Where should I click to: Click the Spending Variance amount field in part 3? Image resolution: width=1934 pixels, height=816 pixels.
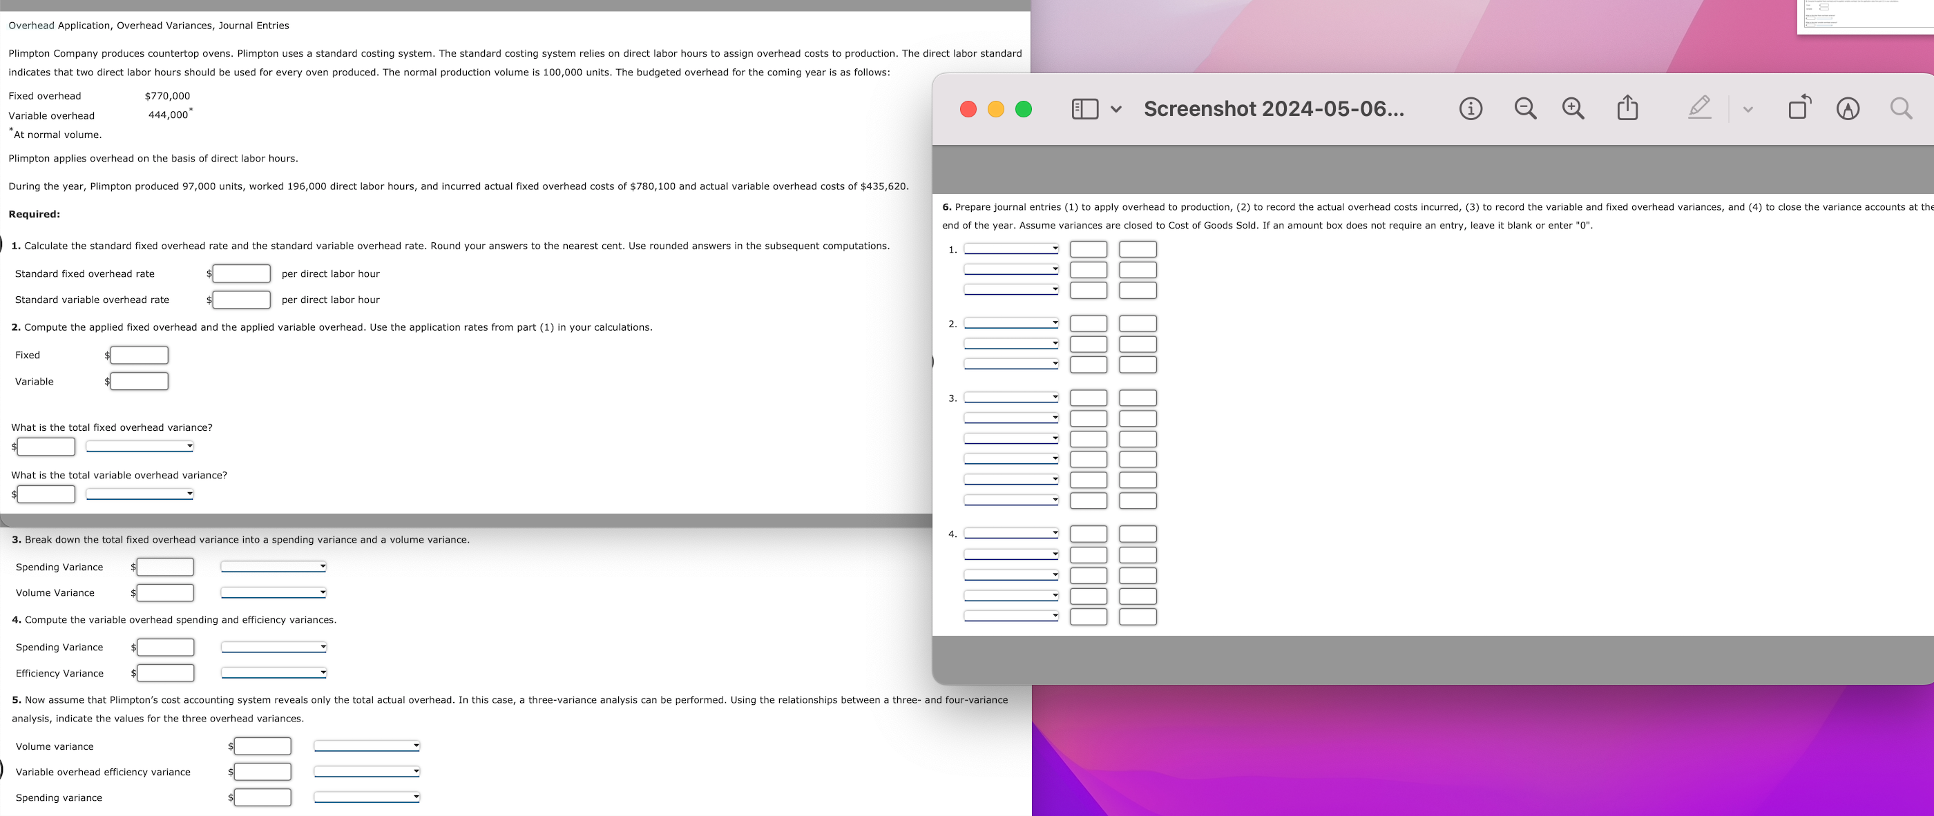[x=164, y=567]
